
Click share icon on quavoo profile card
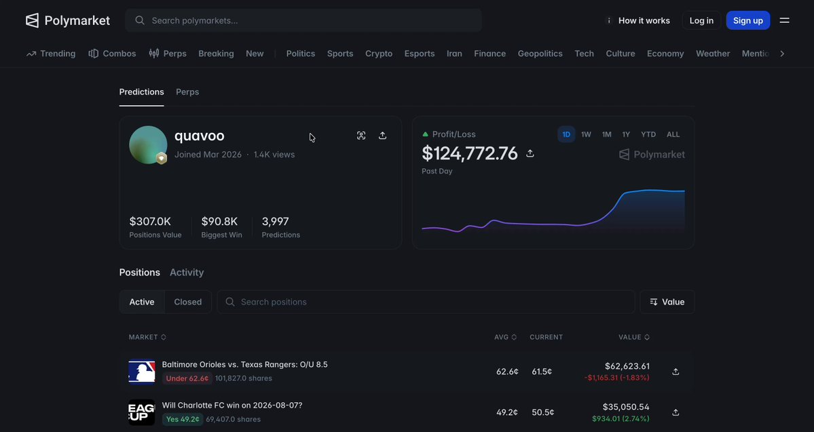[x=383, y=136]
